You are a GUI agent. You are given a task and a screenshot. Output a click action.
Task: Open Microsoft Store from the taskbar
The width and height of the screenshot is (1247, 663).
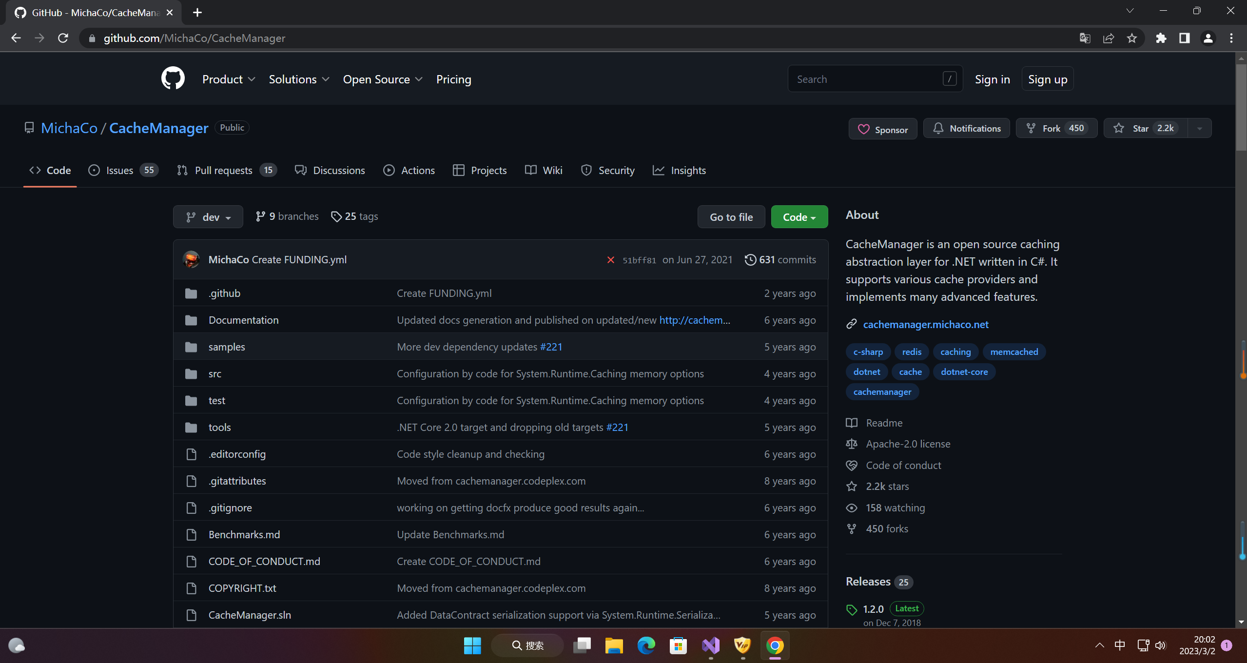coord(678,645)
